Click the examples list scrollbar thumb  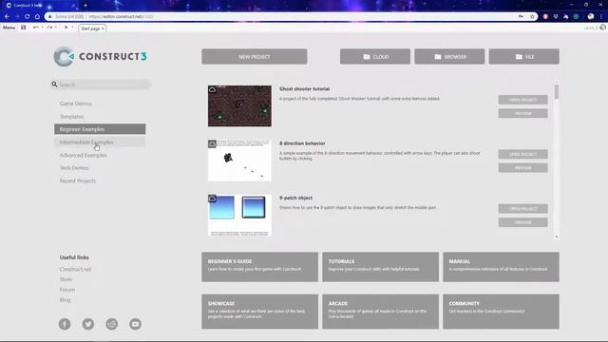pyautogui.click(x=557, y=92)
